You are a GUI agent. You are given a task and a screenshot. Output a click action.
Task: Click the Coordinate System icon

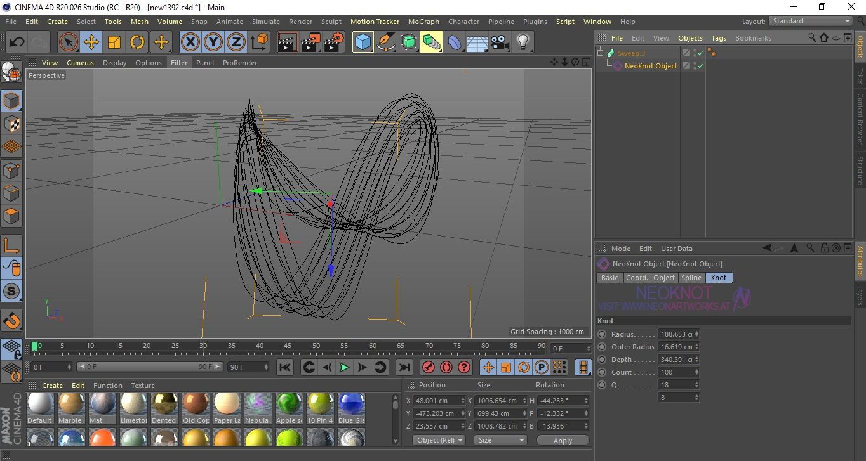(260, 42)
